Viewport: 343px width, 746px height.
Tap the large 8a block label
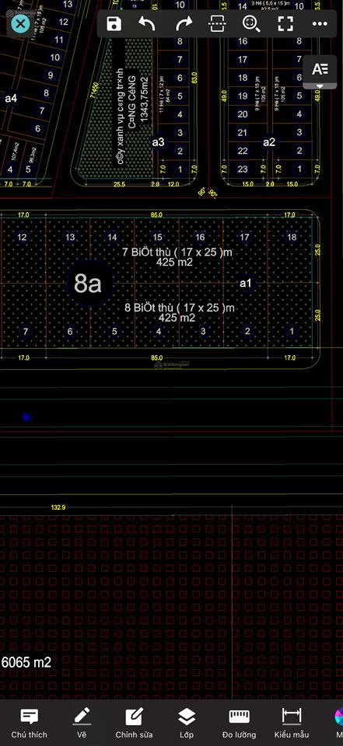tap(88, 284)
